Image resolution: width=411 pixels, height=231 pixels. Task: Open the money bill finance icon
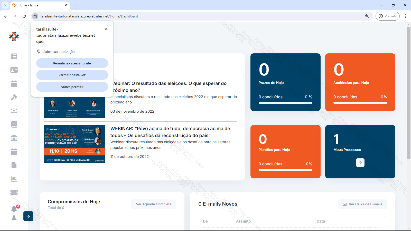[14, 111]
